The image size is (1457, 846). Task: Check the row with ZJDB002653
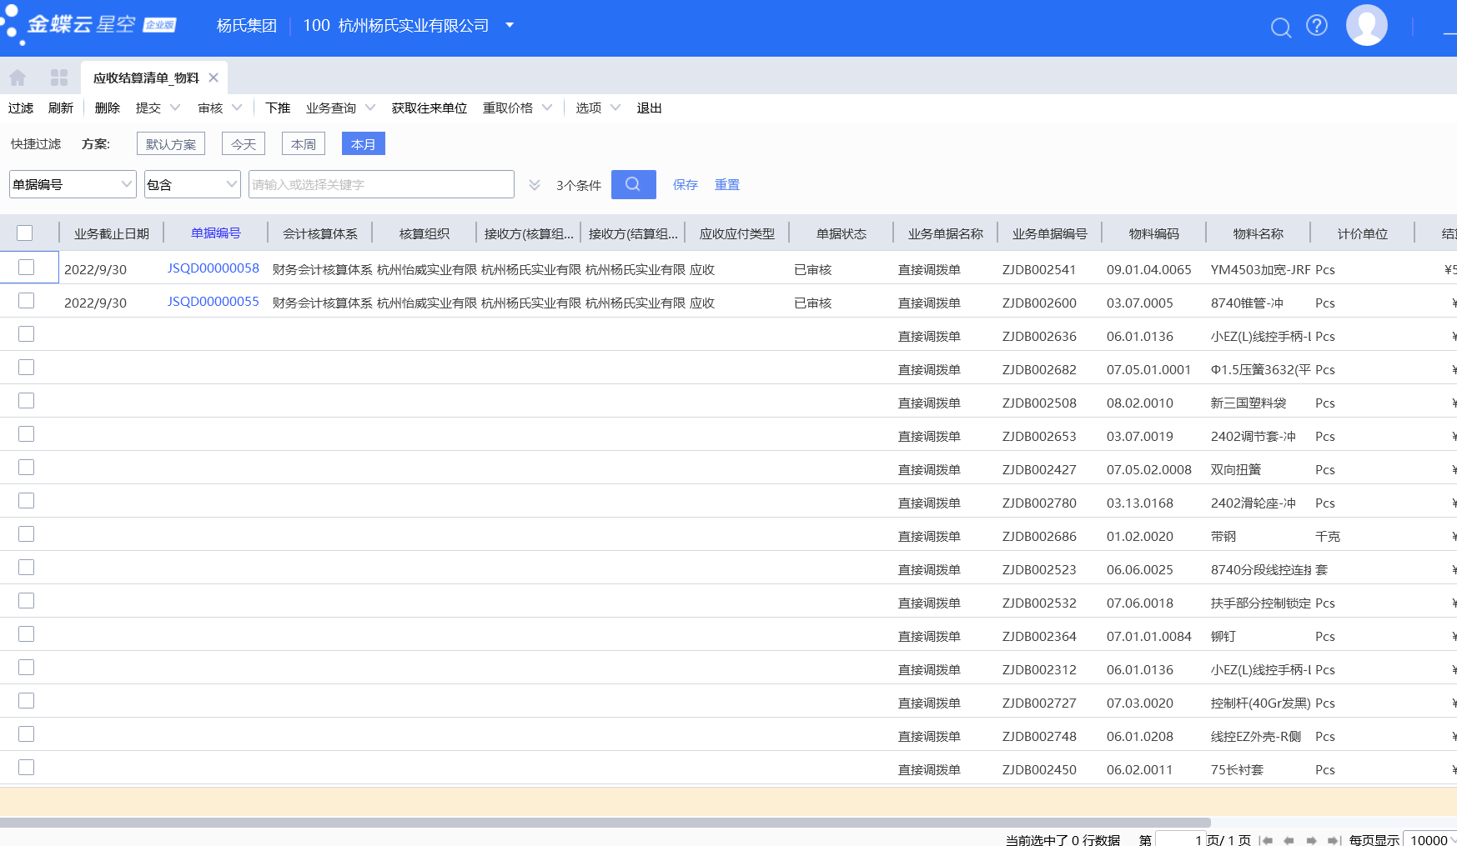pos(27,433)
